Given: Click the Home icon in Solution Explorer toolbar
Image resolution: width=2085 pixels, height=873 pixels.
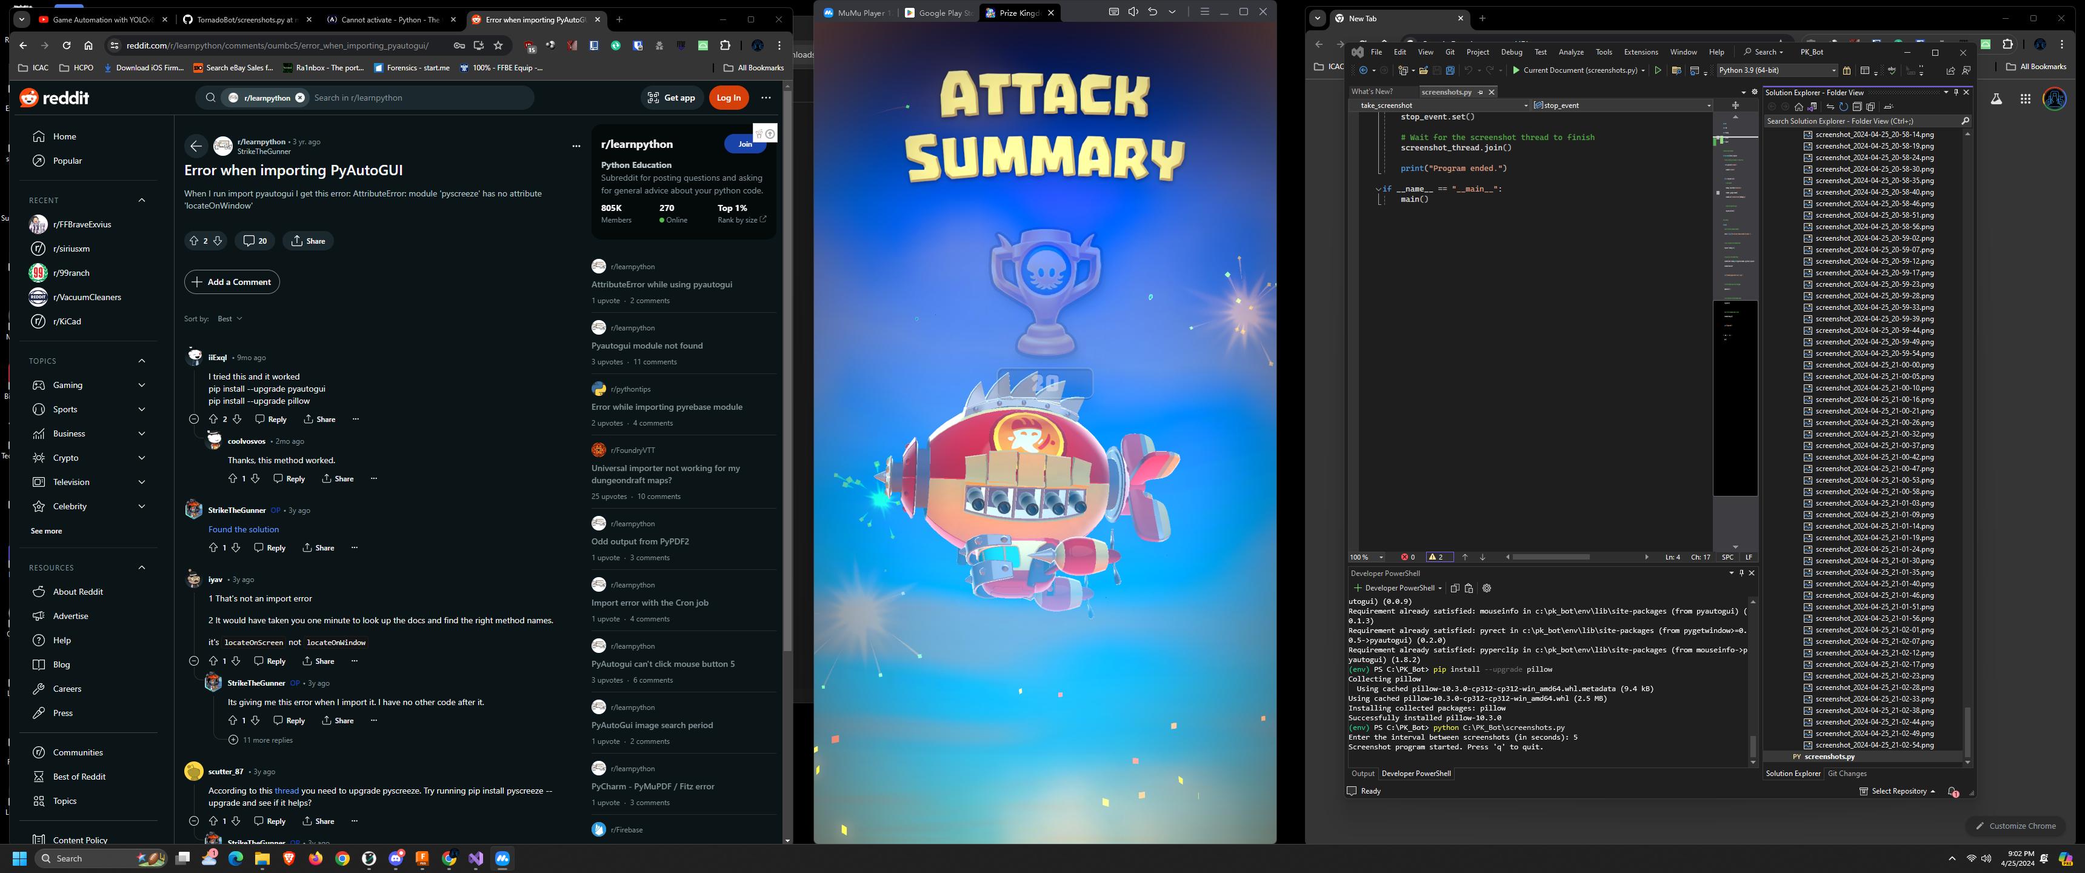Looking at the screenshot, I should (1798, 106).
